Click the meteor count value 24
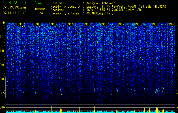The image size is (178, 113). [41, 13]
